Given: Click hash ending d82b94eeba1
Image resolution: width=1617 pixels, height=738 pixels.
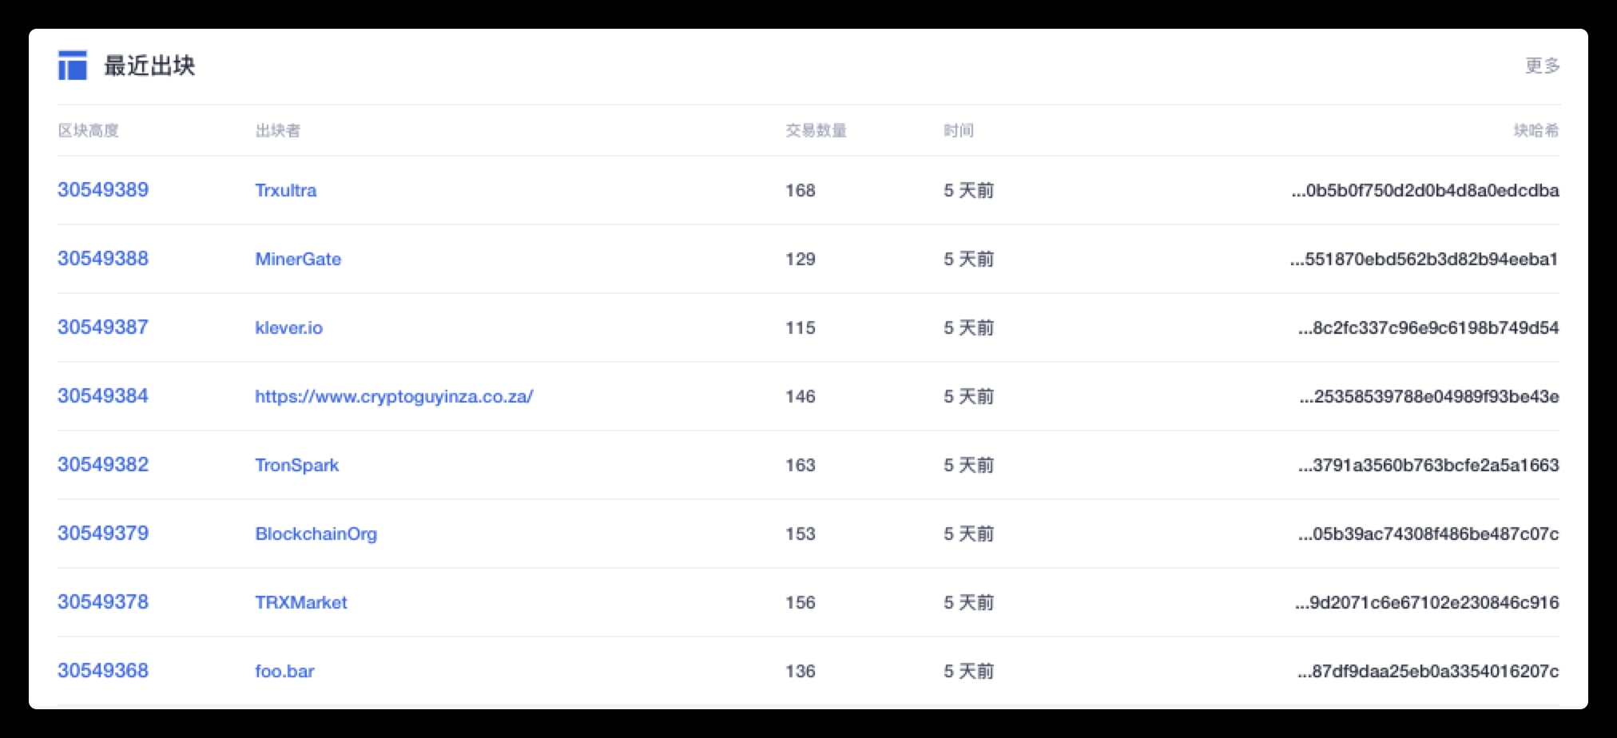Looking at the screenshot, I should (x=1424, y=259).
